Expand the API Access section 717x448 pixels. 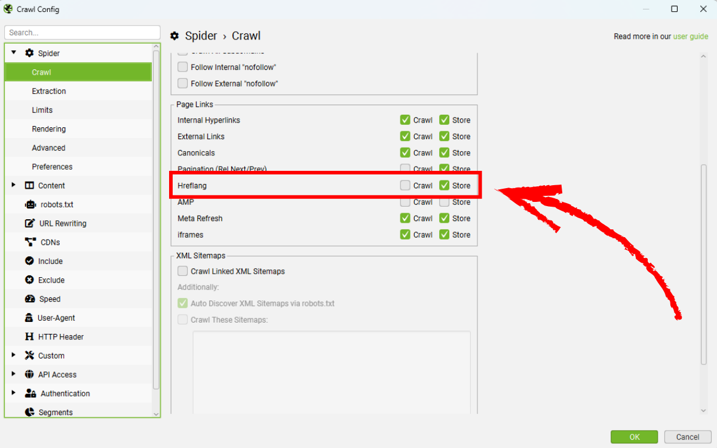click(x=14, y=375)
